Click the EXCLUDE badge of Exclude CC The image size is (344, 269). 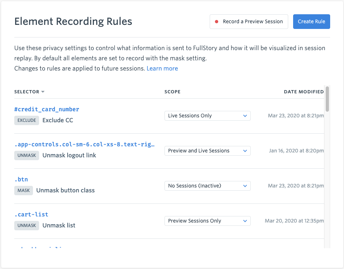(26, 120)
